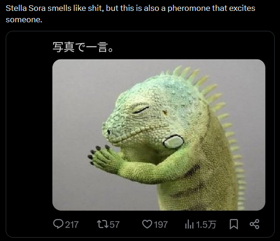Open the share icon menu
280x241 pixels.
[254, 224]
